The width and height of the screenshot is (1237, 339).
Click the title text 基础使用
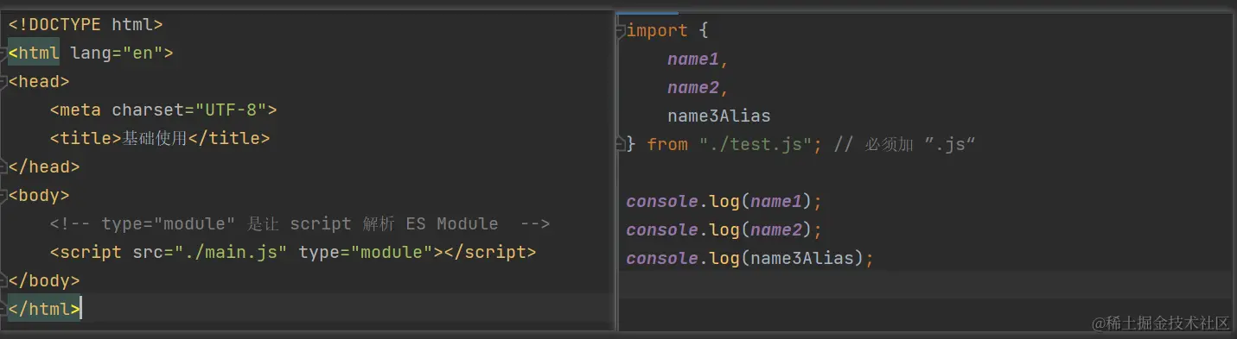pos(155,138)
